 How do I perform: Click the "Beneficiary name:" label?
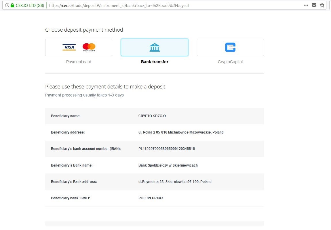coord(66,116)
